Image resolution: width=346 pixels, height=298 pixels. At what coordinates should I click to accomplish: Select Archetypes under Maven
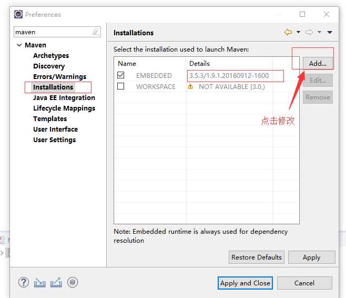(51, 56)
